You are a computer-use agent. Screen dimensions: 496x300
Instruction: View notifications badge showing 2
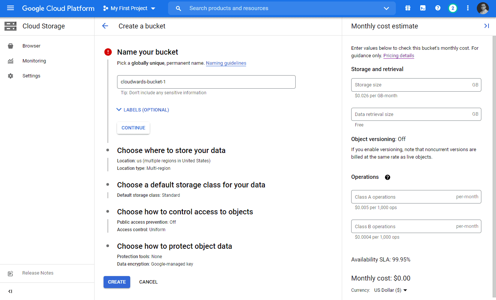[453, 8]
